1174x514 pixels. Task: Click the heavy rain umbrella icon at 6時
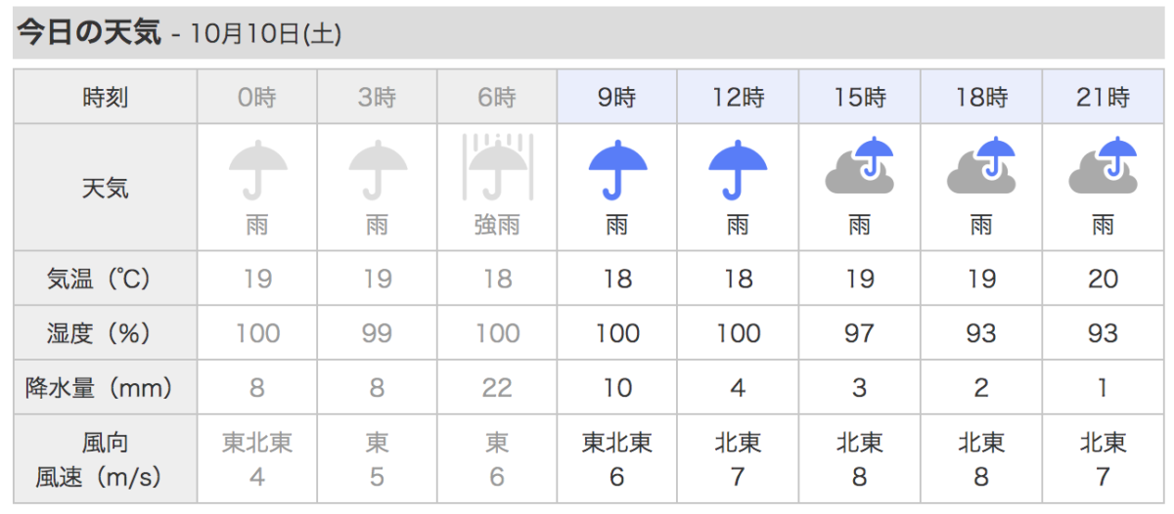[x=497, y=167]
